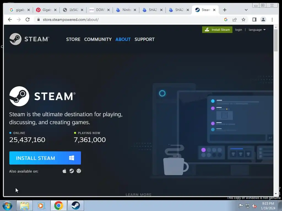This screenshot has width=282, height=211.
Task: Open the COMMUNITY menu item
Action: [x=98, y=39]
